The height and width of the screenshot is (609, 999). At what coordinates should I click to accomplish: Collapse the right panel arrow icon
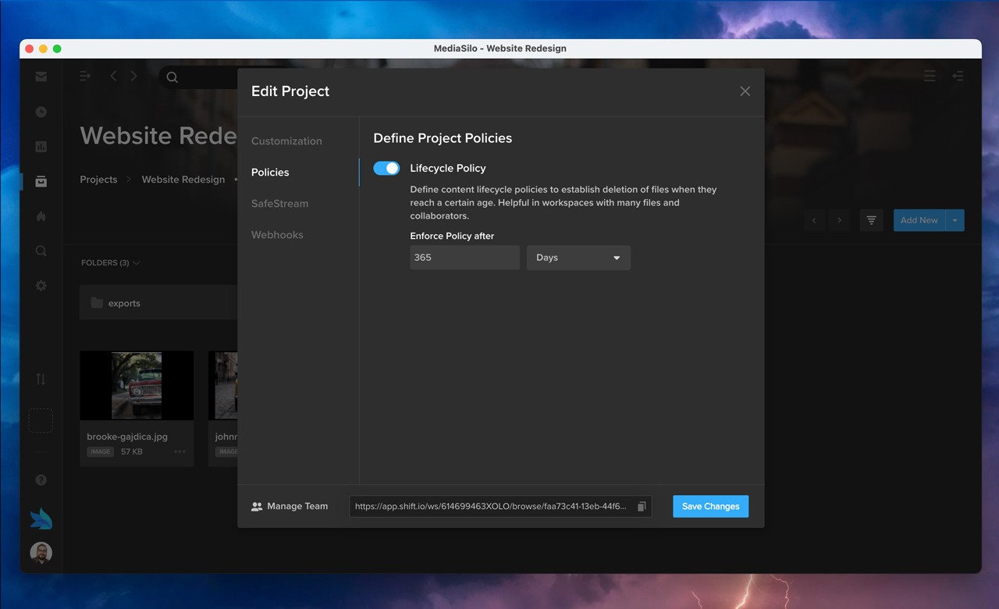pyautogui.click(x=958, y=76)
